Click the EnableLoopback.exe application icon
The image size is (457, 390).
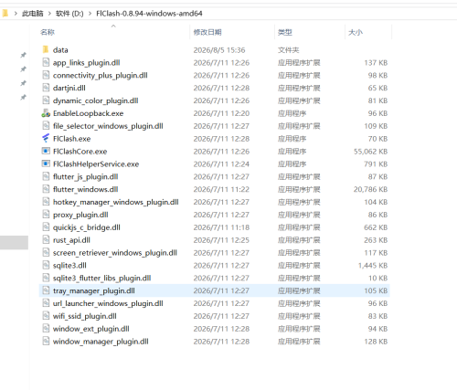46,113
